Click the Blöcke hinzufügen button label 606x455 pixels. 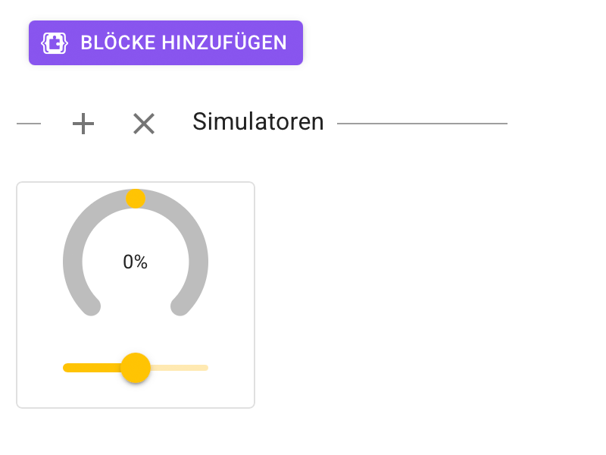click(183, 42)
